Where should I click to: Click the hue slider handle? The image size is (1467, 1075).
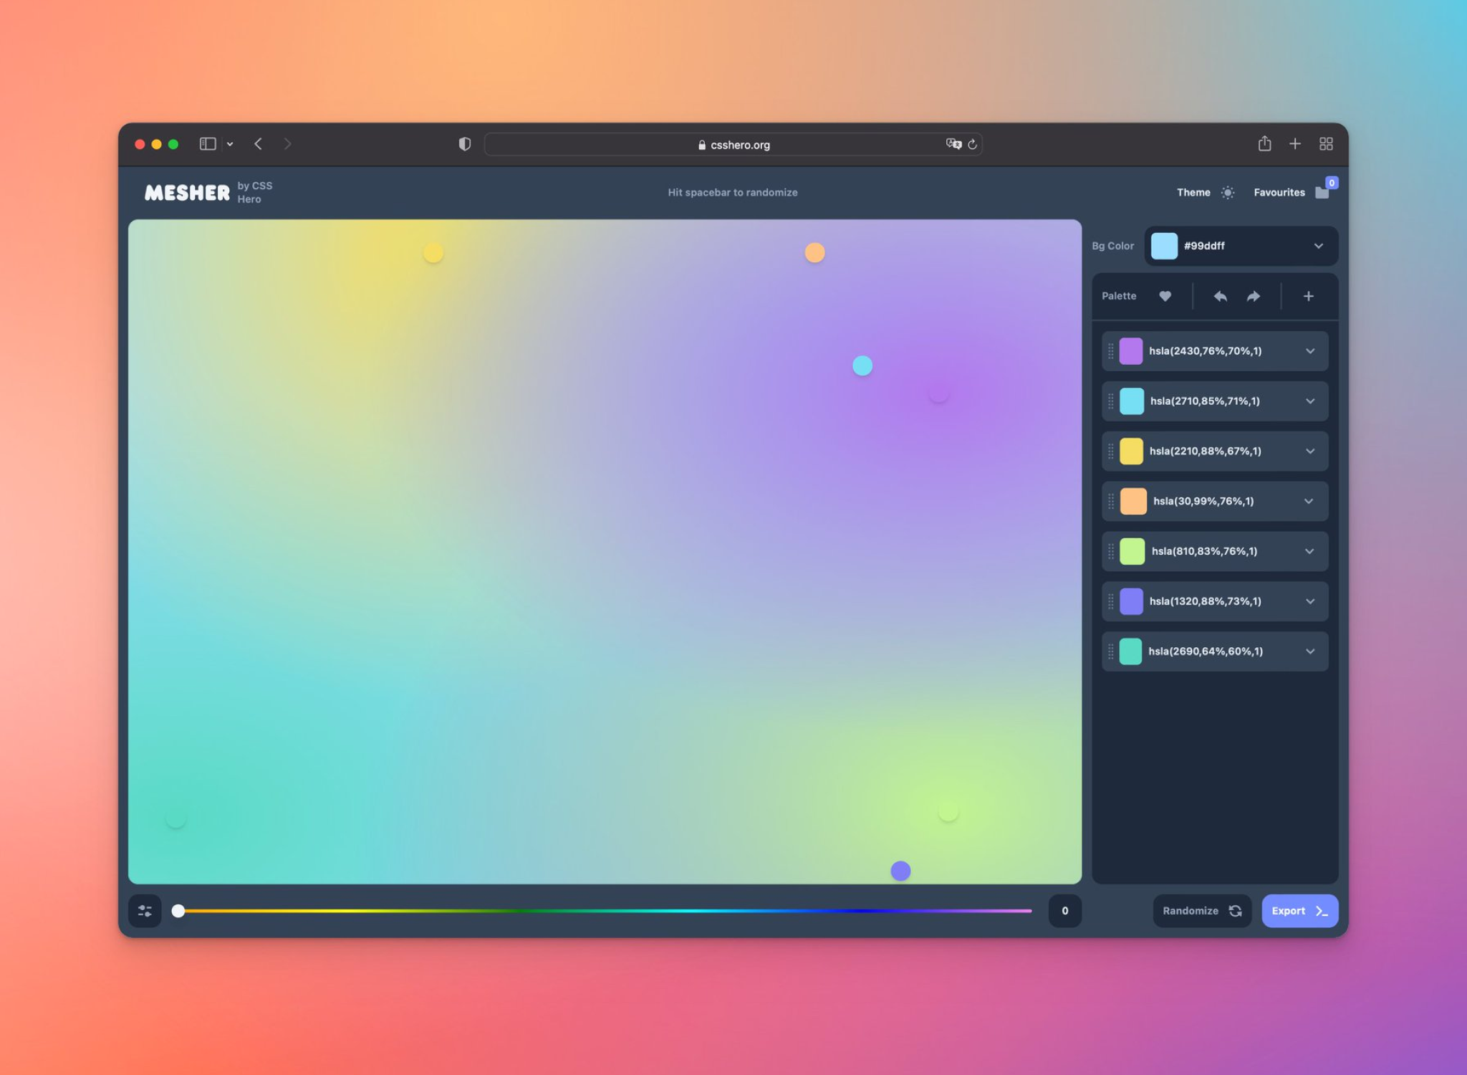[x=178, y=911]
